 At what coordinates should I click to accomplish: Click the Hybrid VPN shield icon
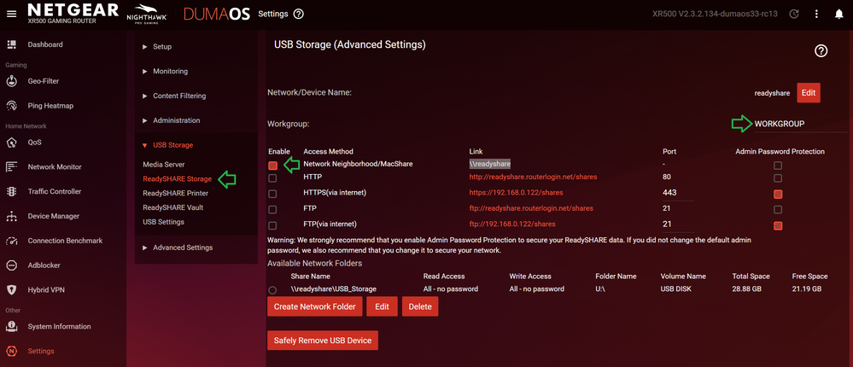pos(11,290)
